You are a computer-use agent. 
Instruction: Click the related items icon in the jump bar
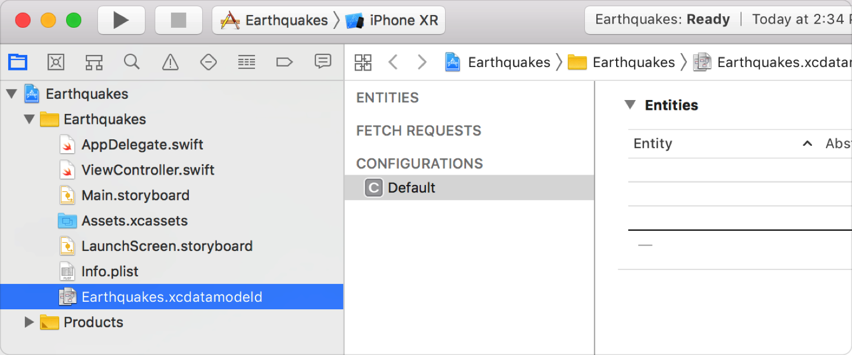[x=363, y=62]
